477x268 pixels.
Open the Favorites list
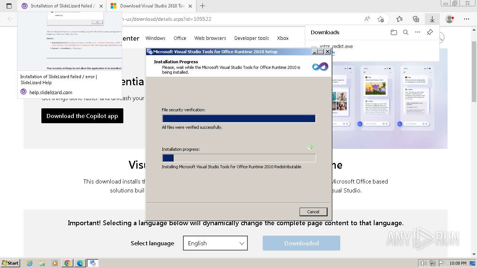click(x=399, y=19)
